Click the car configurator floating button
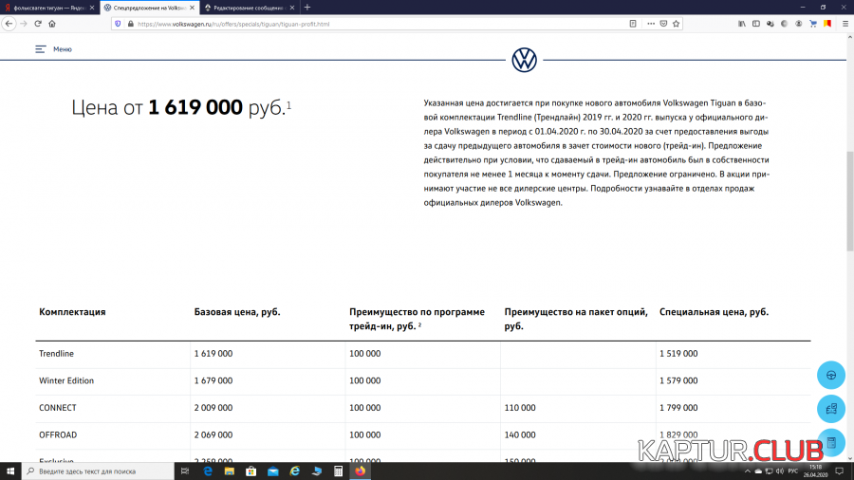This screenshot has height=480, width=854. (x=831, y=409)
